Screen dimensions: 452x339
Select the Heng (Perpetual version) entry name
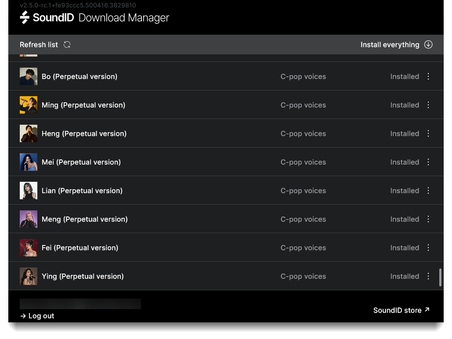(84, 133)
